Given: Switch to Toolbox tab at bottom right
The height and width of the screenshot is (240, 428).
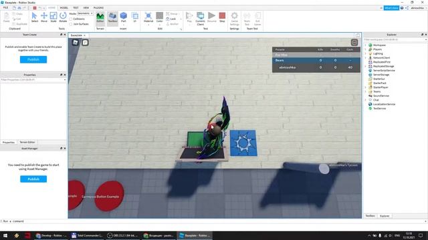Looking at the screenshot, I should pyautogui.click(x=370, y=216).
